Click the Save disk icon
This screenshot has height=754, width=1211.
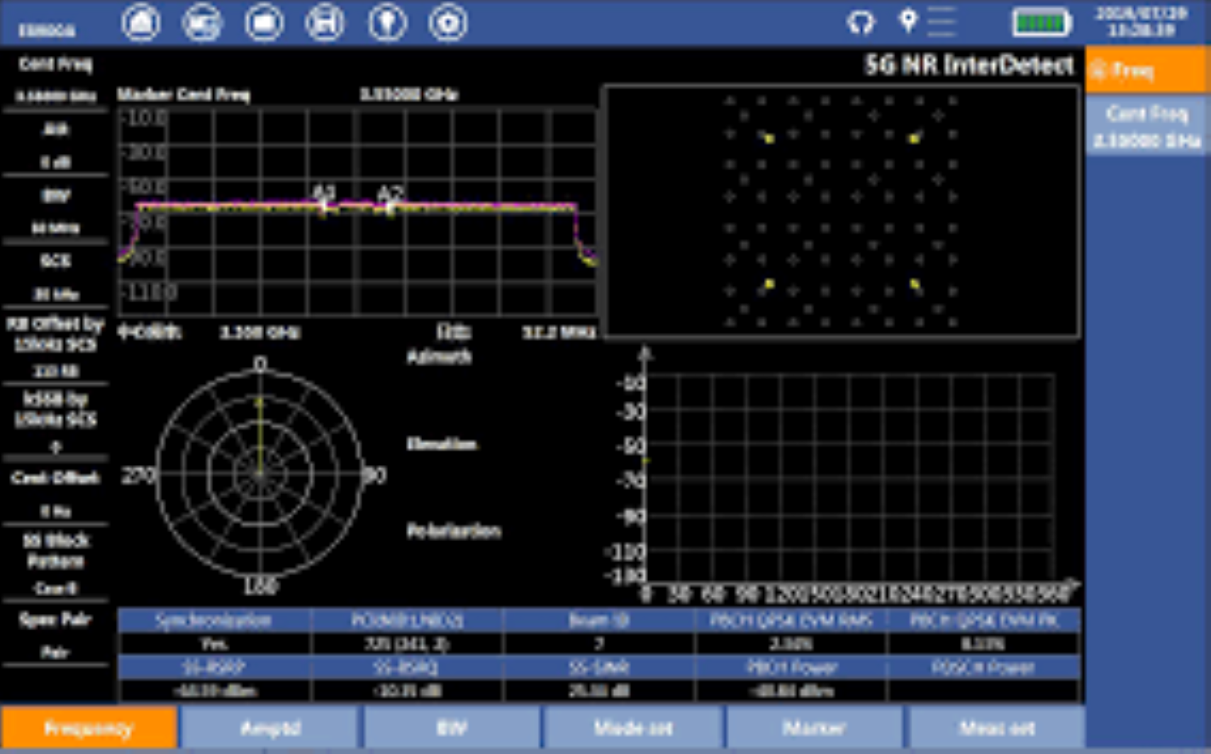coord(325,23)
